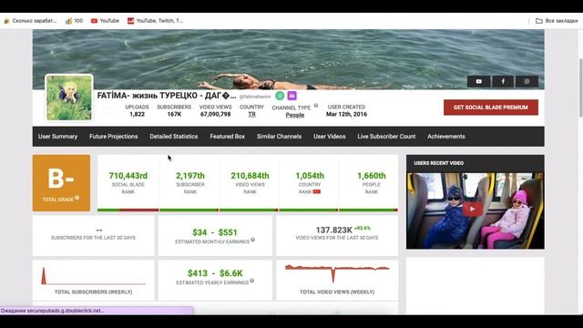Click the estimated yearly earnings info icon
The width and height of the screenshot is (583, 328).
[x=252, y=281]
